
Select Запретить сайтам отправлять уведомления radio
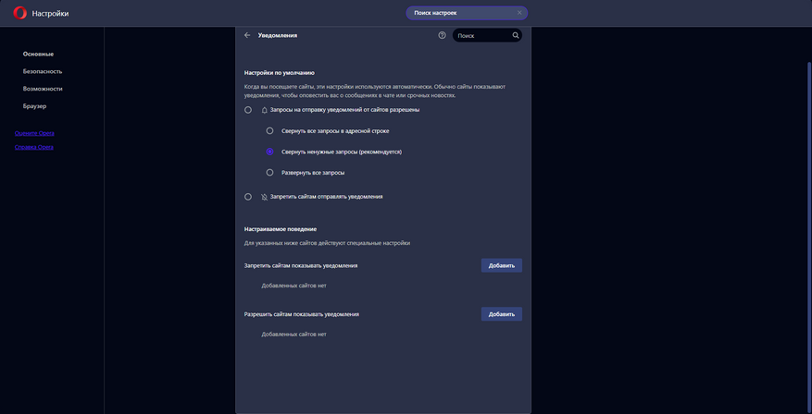248,197
